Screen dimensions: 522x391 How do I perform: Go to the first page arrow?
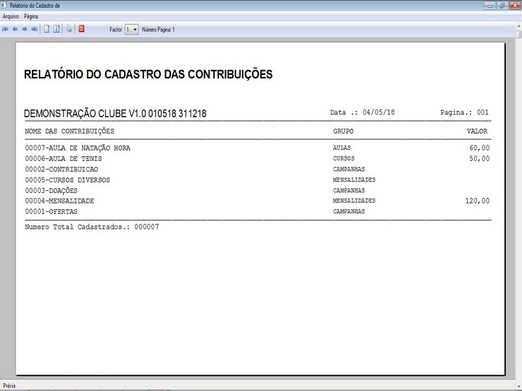point(5,29)
